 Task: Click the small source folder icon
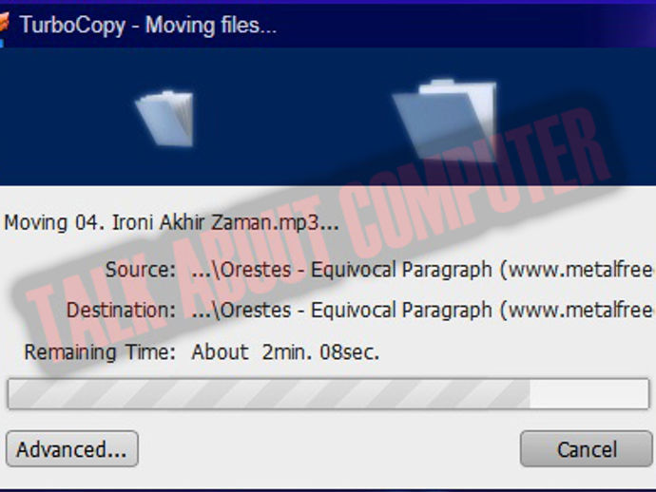click(x=165, y=119)
